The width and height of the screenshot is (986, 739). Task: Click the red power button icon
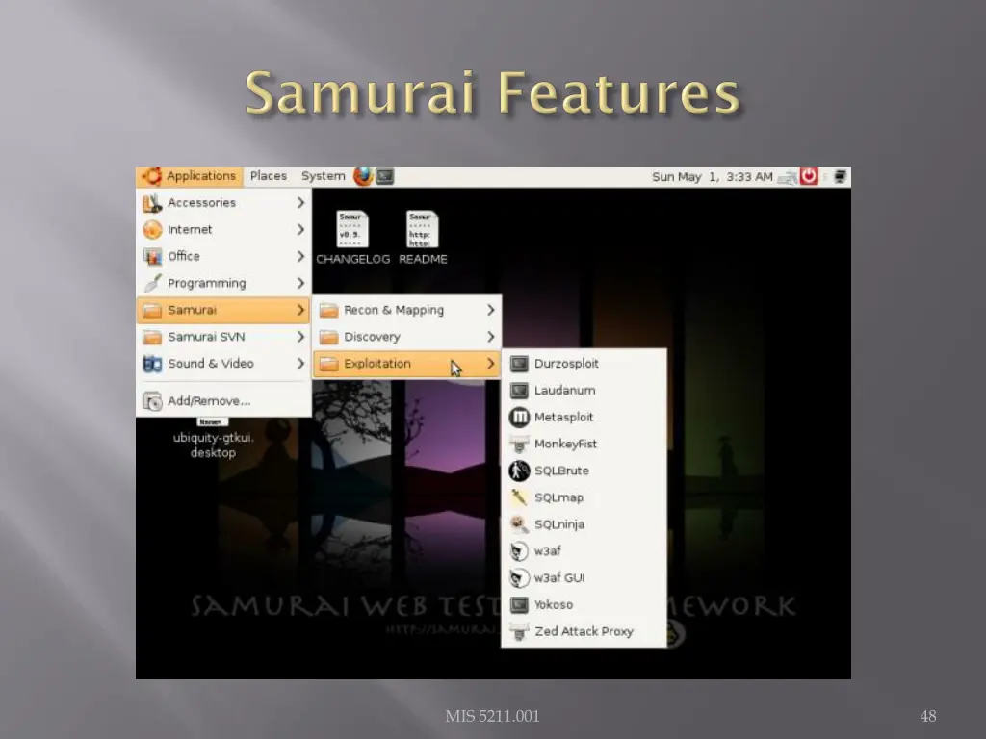pos(809,177)
